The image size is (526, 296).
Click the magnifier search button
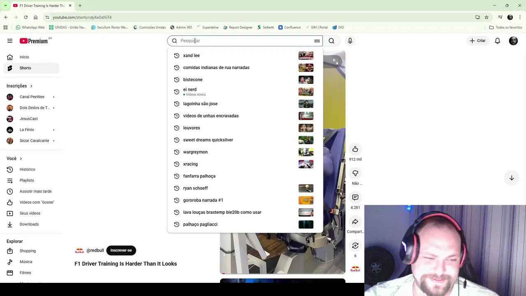(331, 41)
